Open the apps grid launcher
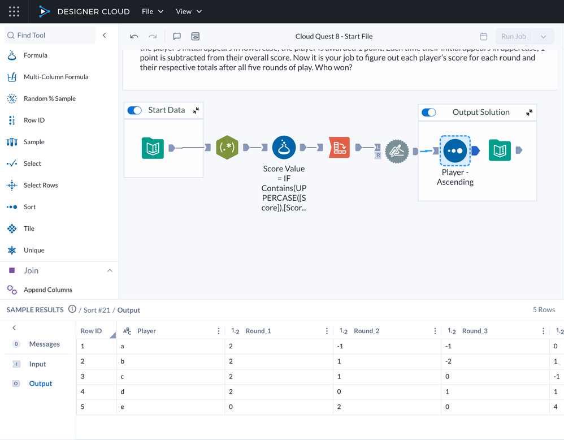 14,11
